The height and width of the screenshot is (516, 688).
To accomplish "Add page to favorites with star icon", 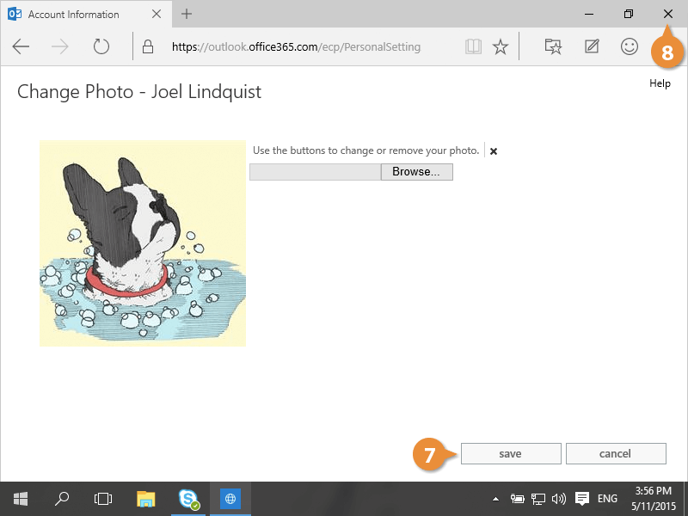I will point(501,46).
